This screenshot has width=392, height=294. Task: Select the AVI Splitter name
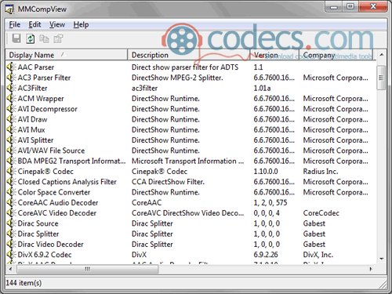[35, 140]
